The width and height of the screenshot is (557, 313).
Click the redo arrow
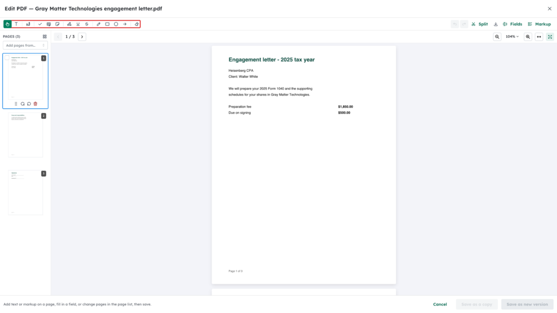[464, 24]
